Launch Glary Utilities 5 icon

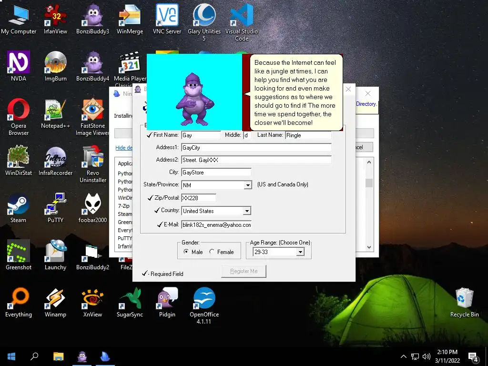pos(204,22)
